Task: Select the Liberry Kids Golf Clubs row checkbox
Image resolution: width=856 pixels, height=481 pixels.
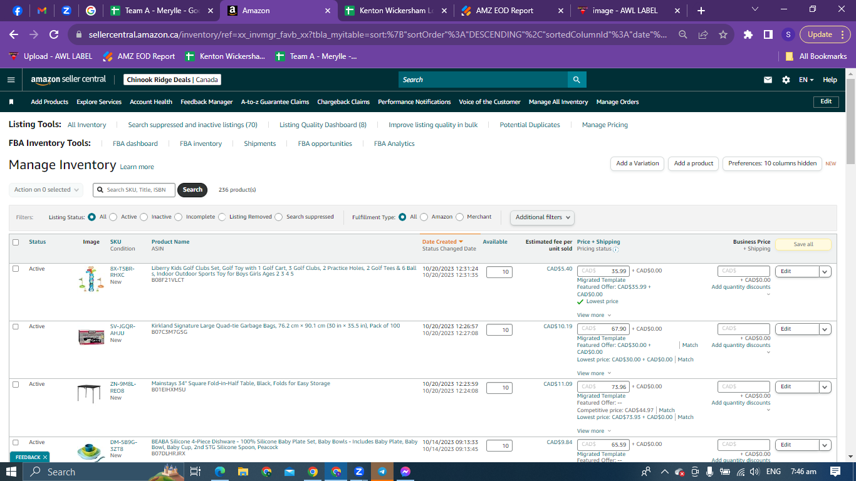Action: (16, 269)
